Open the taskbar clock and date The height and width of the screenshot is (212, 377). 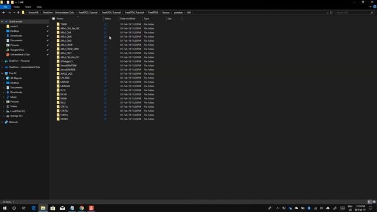pyautogui.click(x=360, y=208)
